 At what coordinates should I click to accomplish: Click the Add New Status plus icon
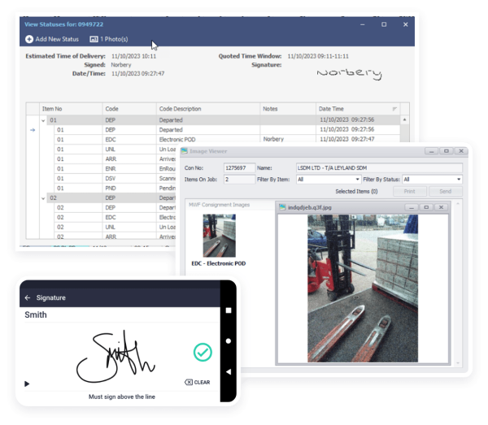(29, 39)
